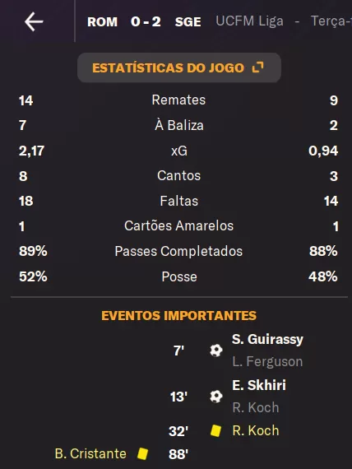The image size is (352, 469).
Task: Select the Remates statistic label
Action: point(178,100)
